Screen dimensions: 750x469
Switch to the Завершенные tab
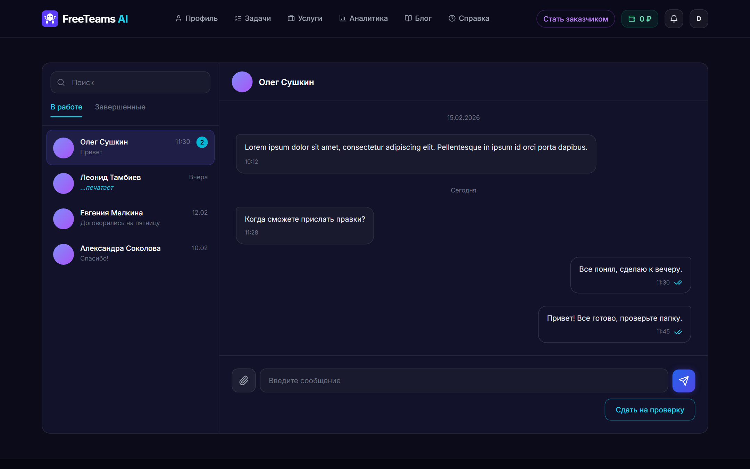click(120, 107)
